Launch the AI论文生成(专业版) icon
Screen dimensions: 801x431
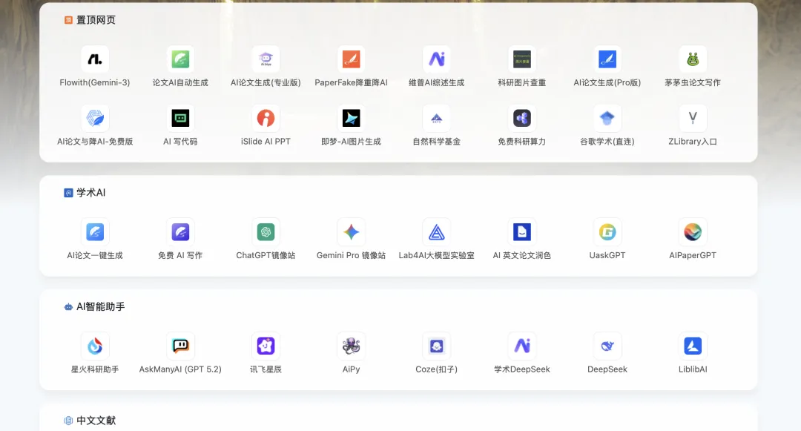click(266, 59)
